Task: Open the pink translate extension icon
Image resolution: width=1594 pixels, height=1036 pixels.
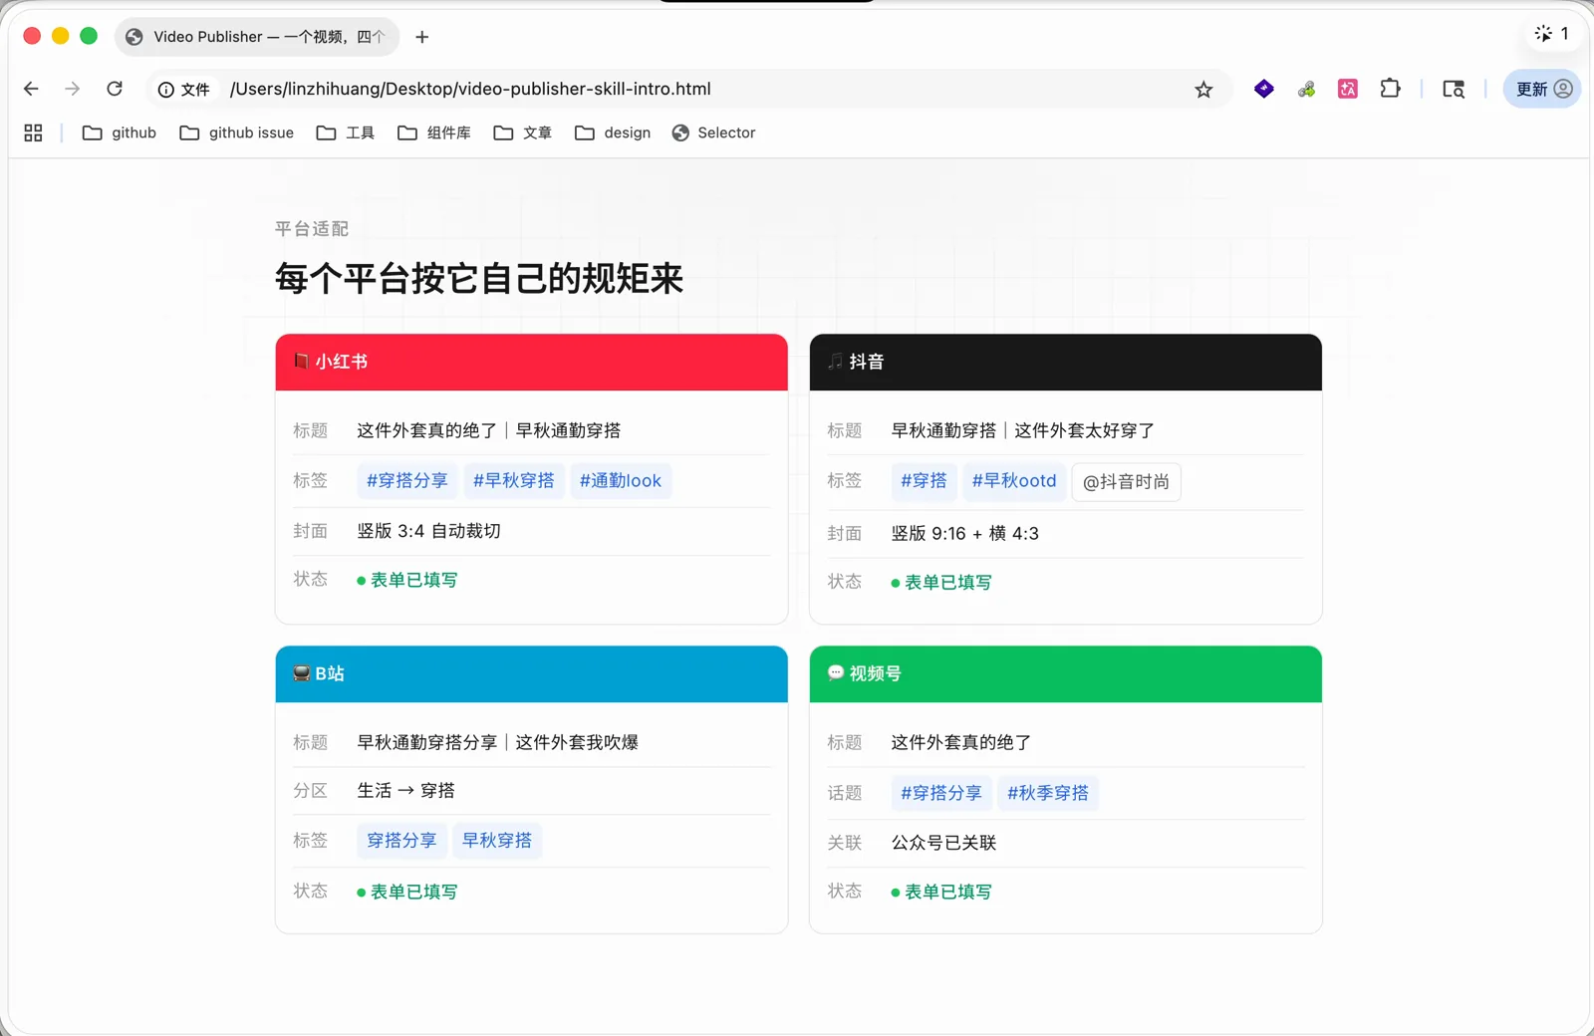Action: click(1348, 89)
